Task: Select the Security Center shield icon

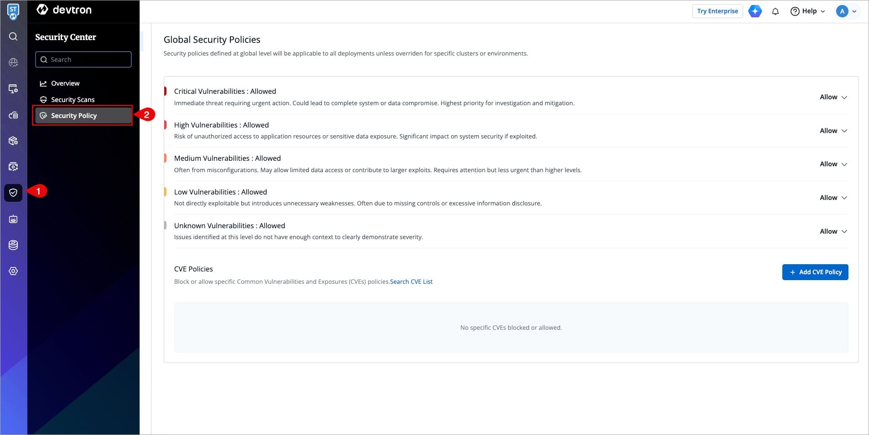Action: (x=13, y=193)
